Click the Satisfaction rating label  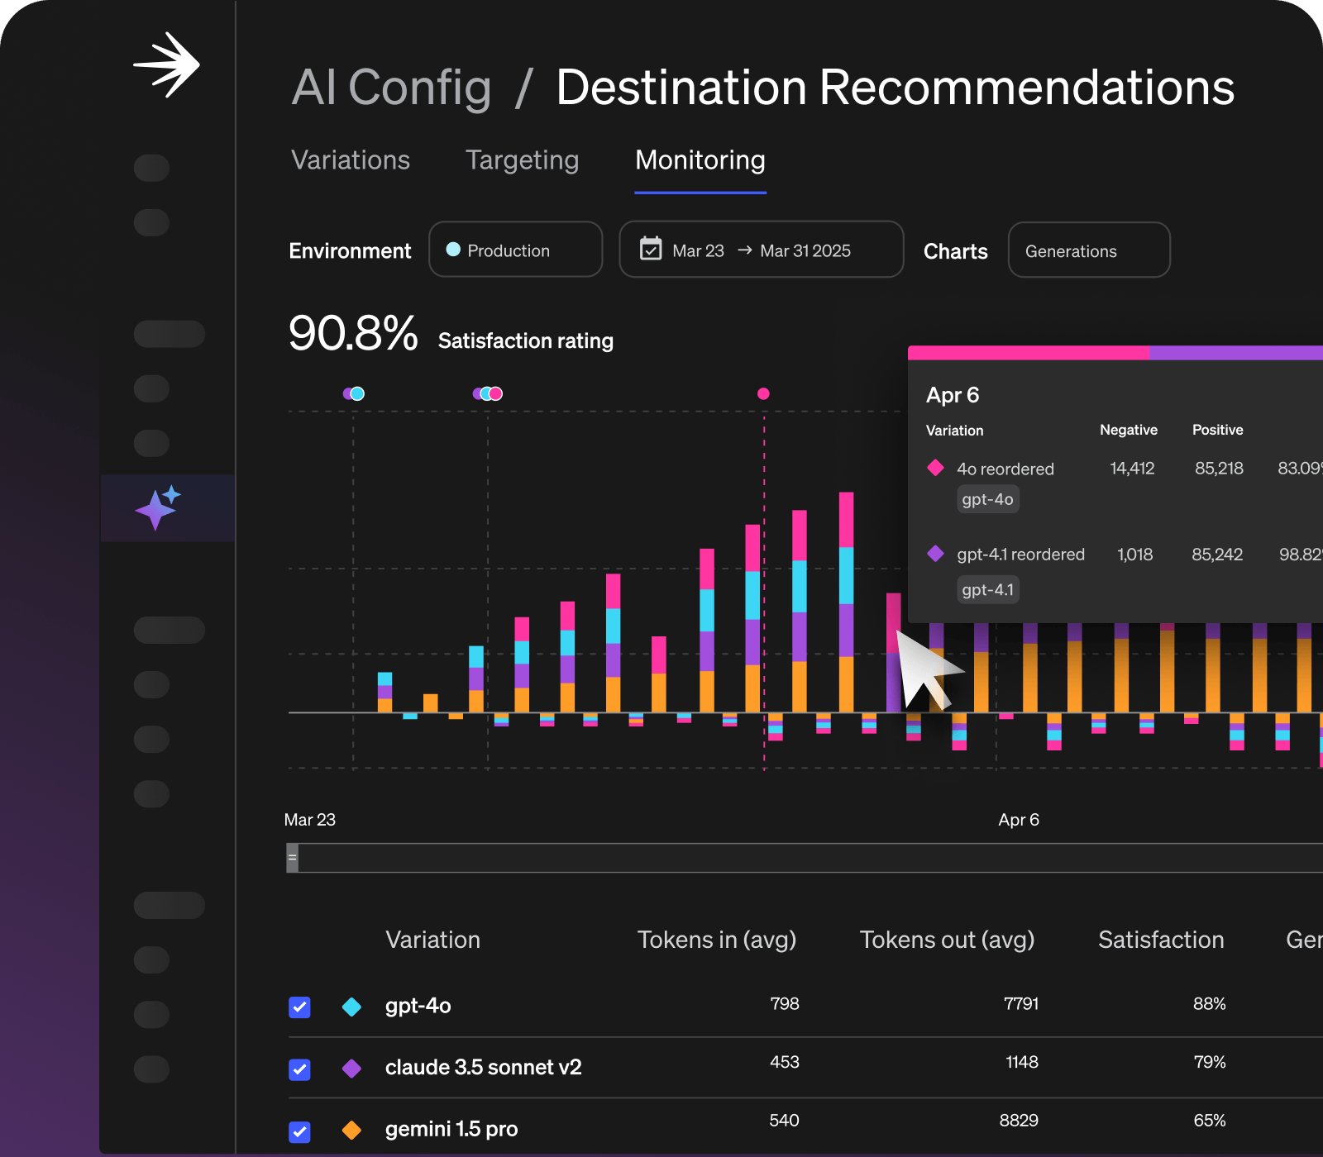tap(526, 340)
